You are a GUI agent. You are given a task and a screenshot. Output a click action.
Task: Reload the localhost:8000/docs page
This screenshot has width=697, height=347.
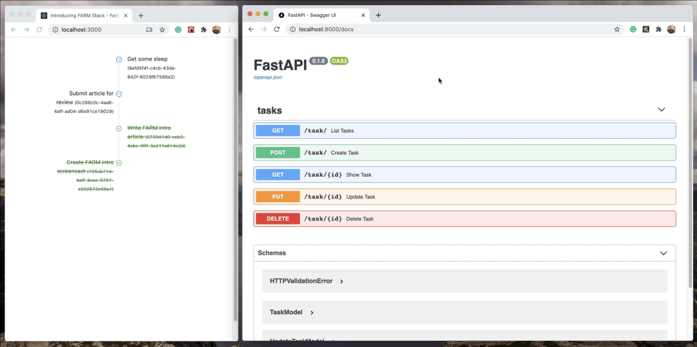(276, 29)
